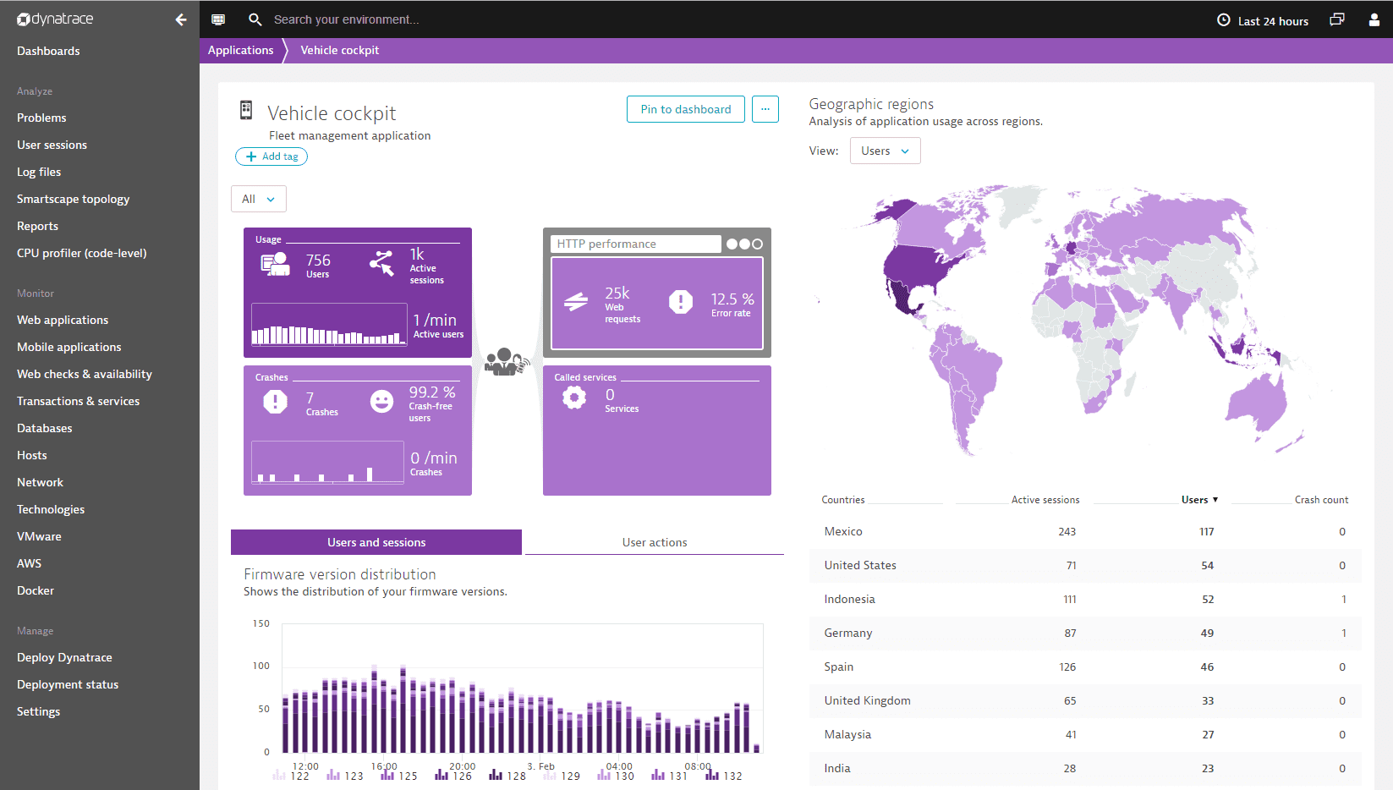This screenshot has height=790, width=1393.
Task: Click Vehicle cockpit breadcrumb
Action: [340, 50]
